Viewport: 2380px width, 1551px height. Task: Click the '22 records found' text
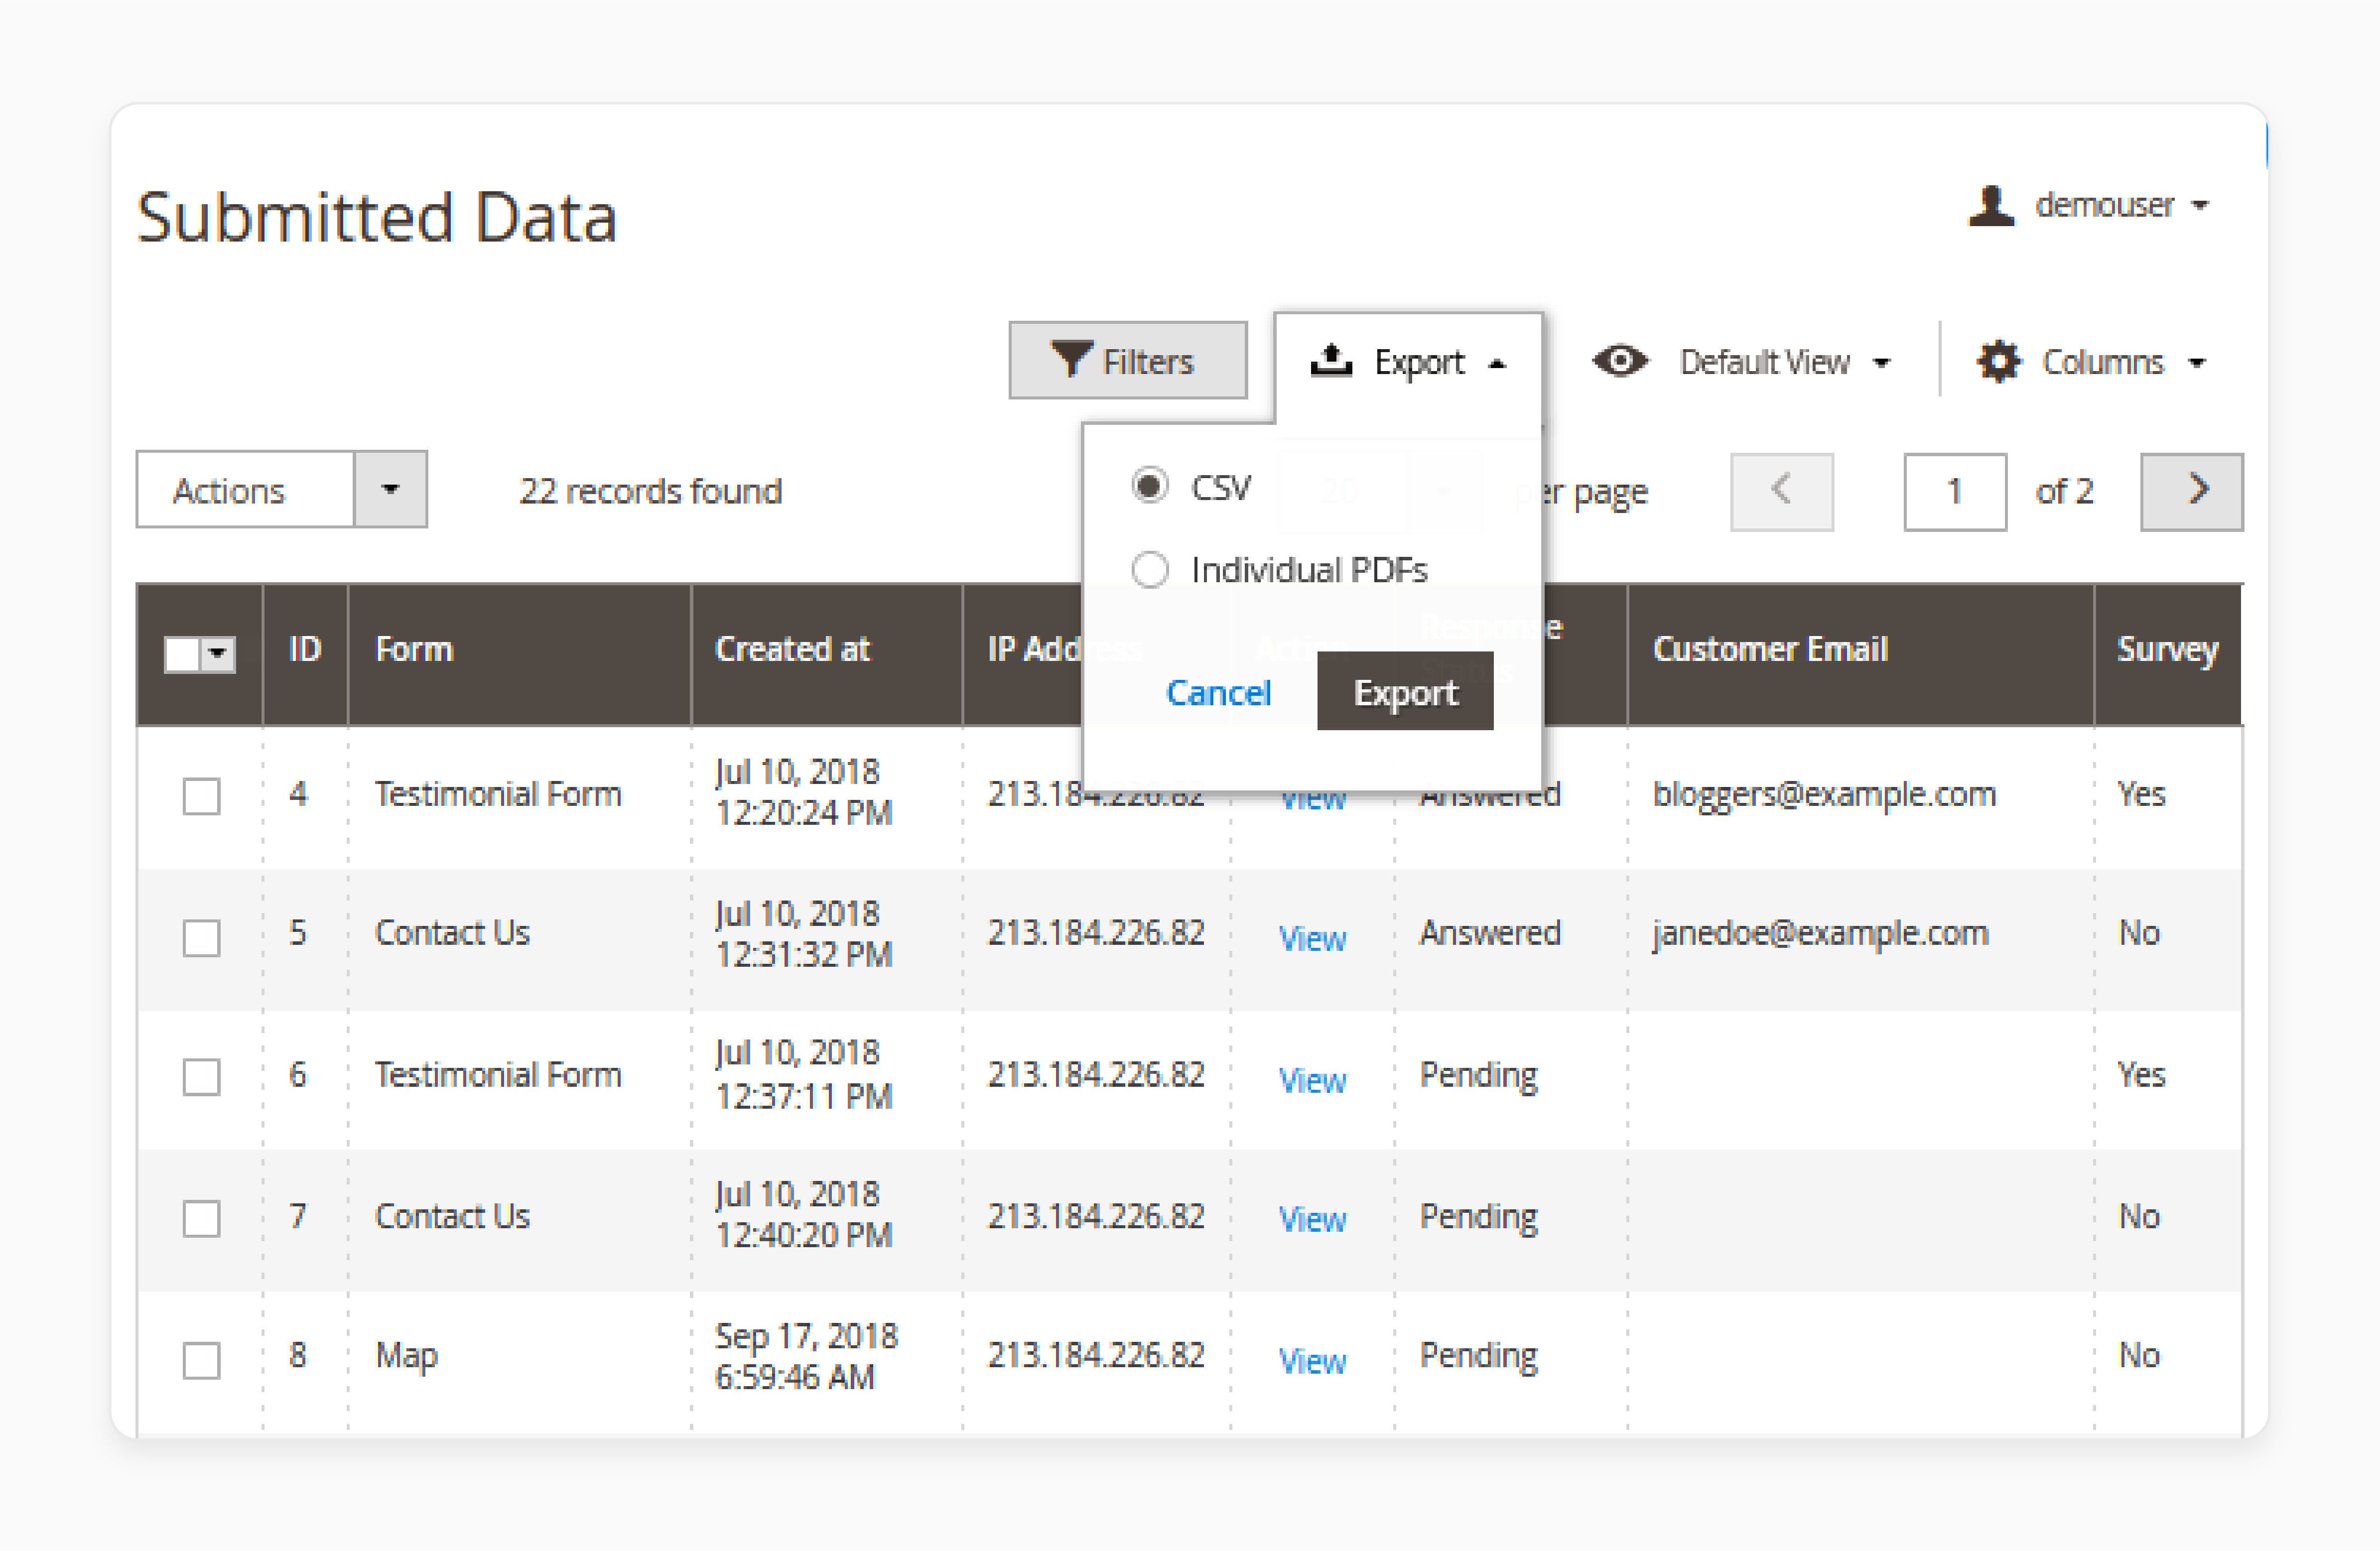pyautogui.click(x=650, y=491)
